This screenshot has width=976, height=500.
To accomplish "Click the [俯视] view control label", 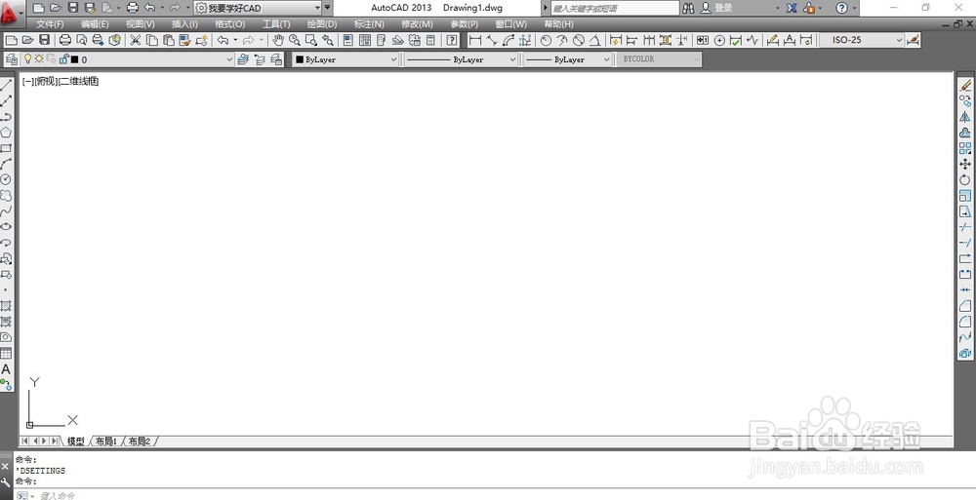I will [47, 82].
